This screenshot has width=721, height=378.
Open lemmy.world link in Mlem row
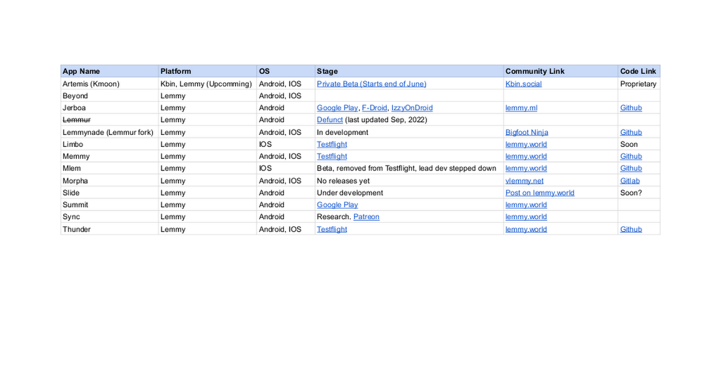pos(526,168)
